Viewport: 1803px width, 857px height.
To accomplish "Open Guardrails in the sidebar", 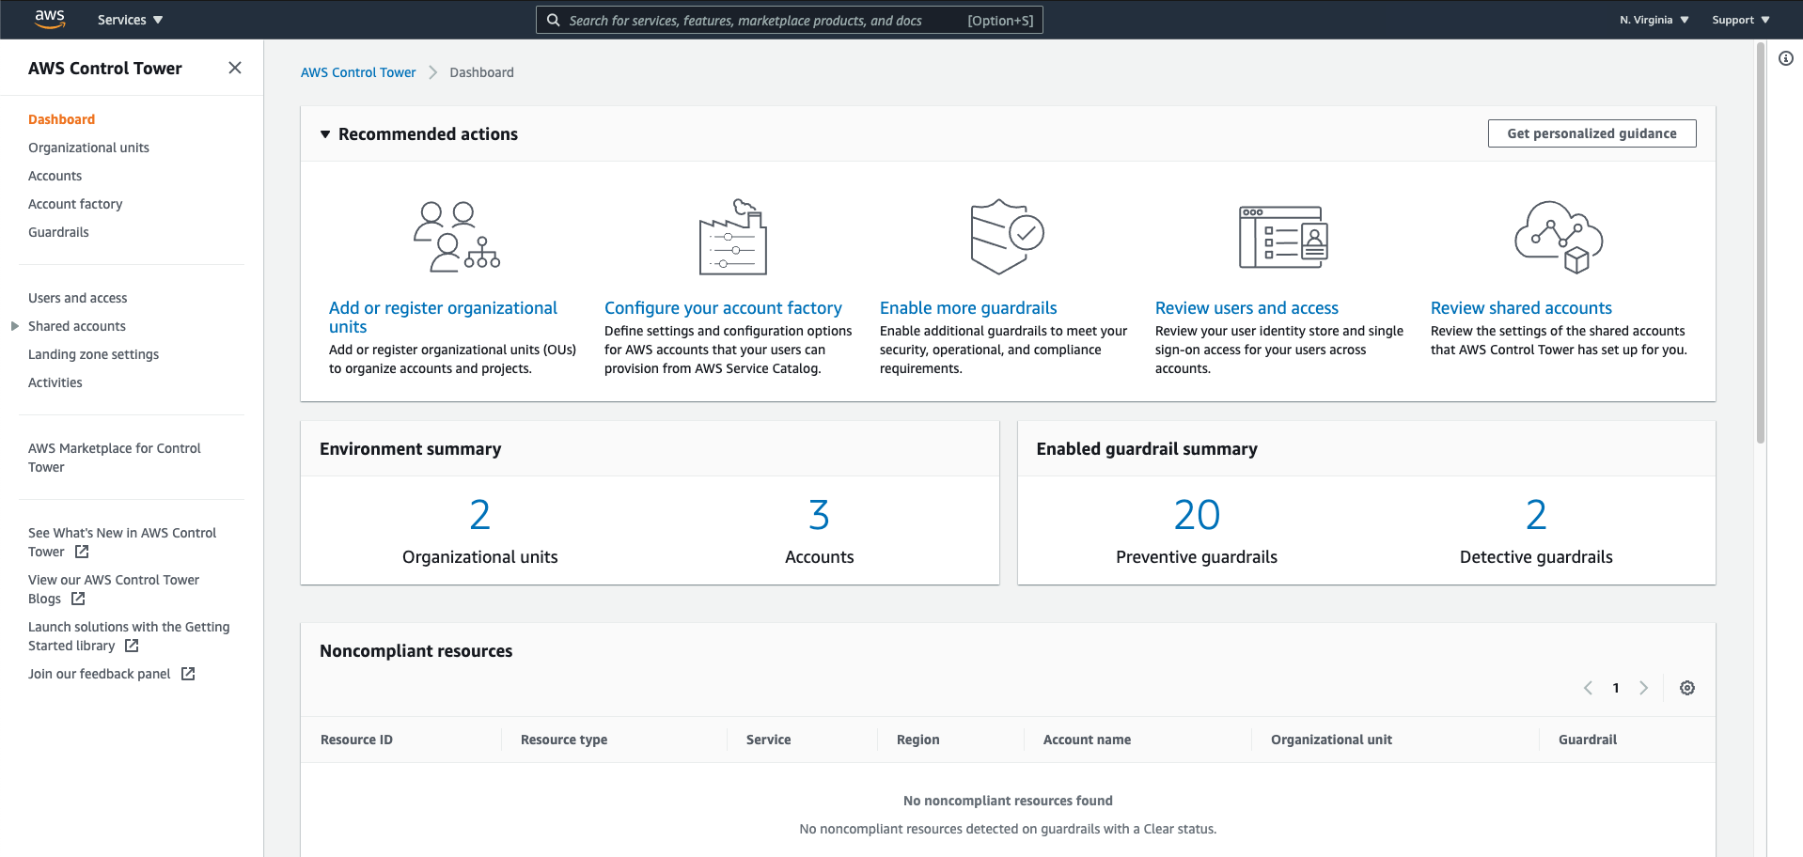I will (x=58, y=232).
